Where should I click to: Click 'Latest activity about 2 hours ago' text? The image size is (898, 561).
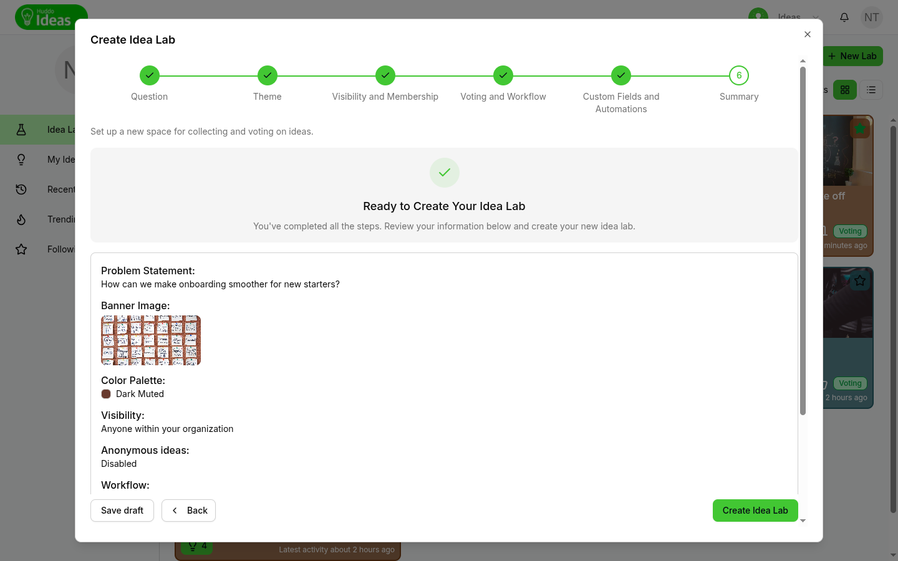pos(337,550)
